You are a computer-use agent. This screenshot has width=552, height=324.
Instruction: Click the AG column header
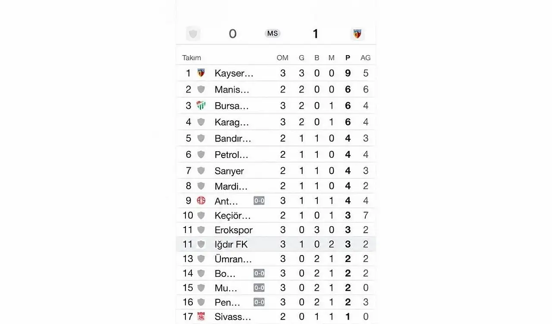pos(366,58)
